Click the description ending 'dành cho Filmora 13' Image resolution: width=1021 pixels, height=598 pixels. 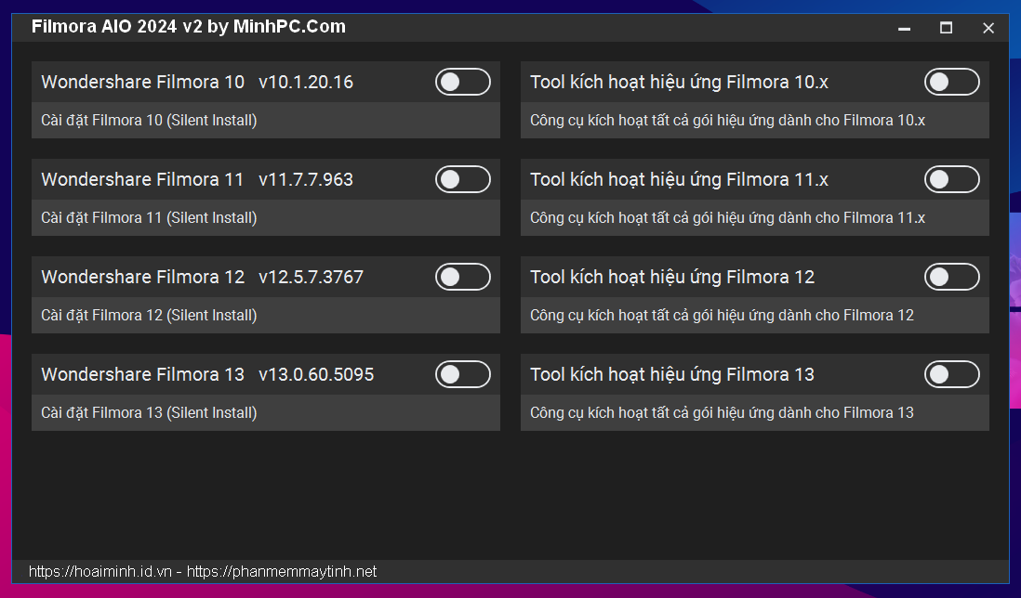pos(723,412)
